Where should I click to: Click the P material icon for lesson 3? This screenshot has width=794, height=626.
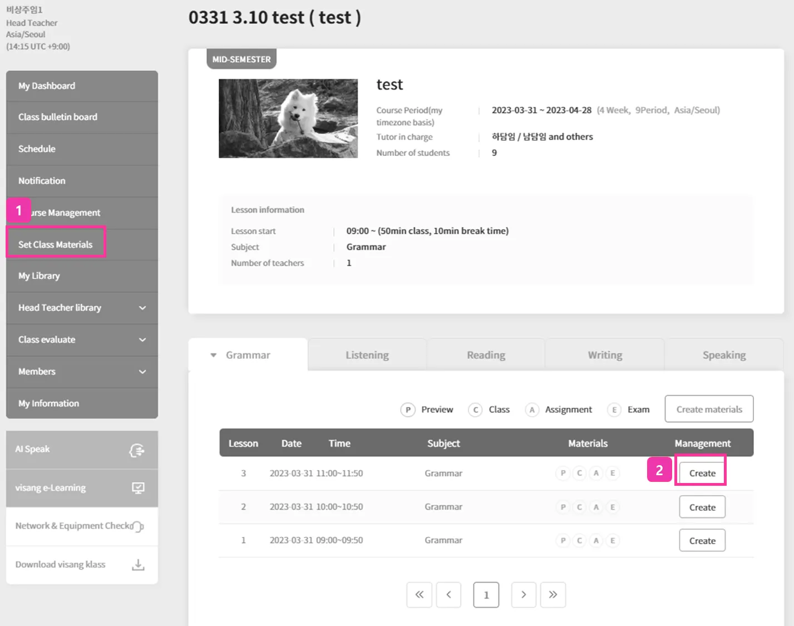(563, 473)
